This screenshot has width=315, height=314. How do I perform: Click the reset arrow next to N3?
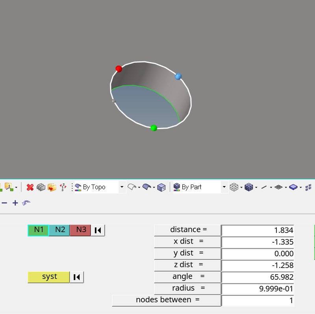[x=98, y=230]
